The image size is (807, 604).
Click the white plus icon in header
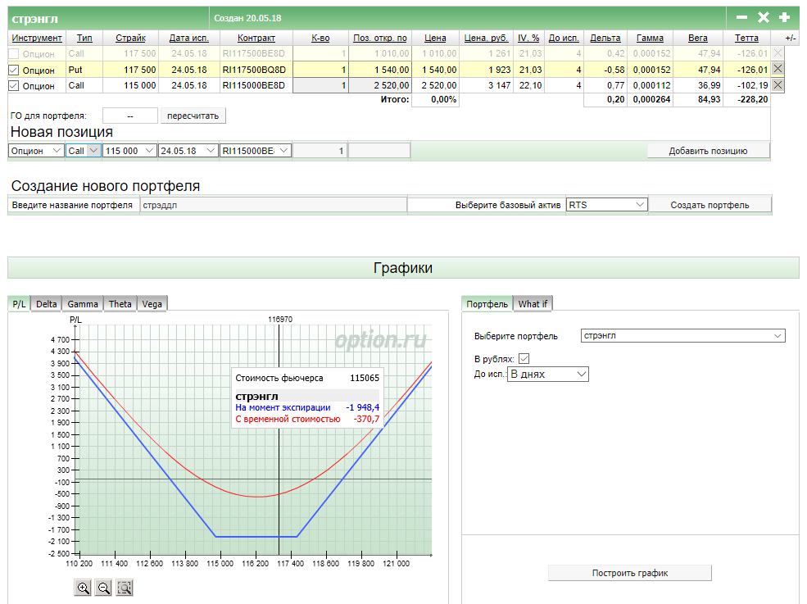point(784,17)
